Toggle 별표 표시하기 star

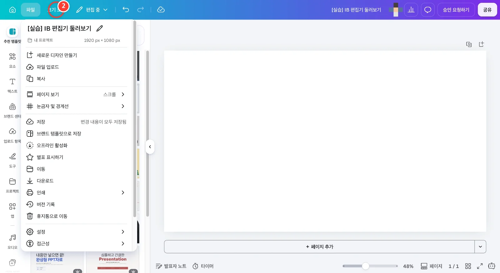tap(76, 157)
